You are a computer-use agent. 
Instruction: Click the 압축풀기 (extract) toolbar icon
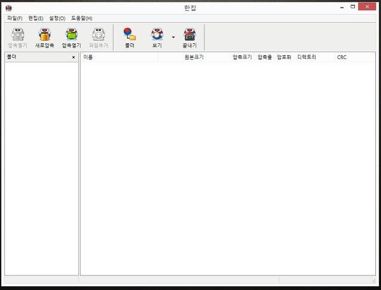18,38
